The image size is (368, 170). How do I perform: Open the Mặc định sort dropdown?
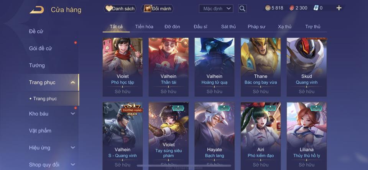click(216, 9)
